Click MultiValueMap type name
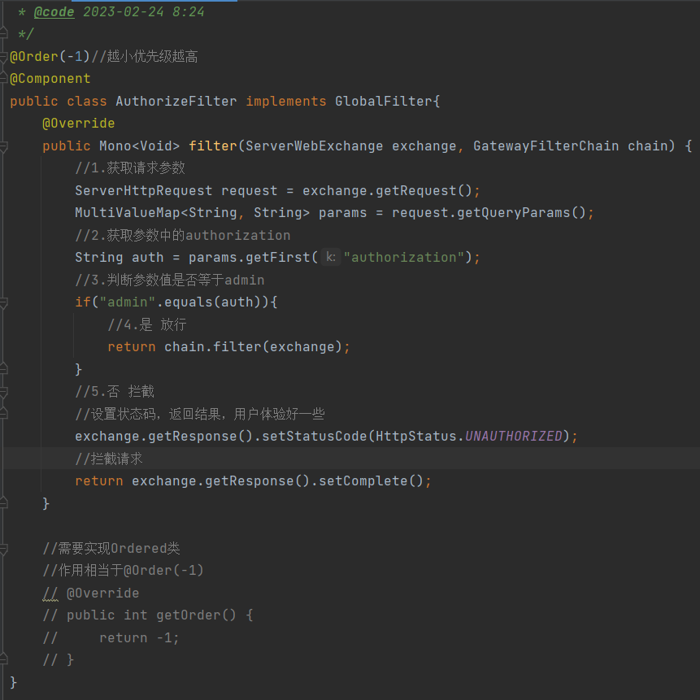The width and height of the screenshot is (700, 700). [x=127, y=213]
